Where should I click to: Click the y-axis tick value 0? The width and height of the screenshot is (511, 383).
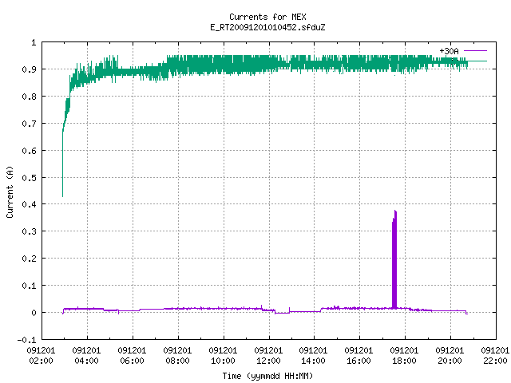click(34, 313)
